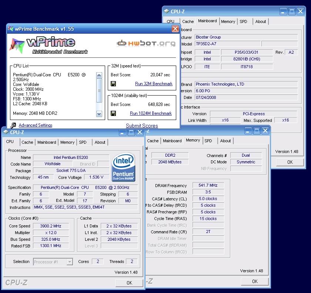Open Cache tab in front CPU-Z window
The image size is (311, 293).
point(27,142)
